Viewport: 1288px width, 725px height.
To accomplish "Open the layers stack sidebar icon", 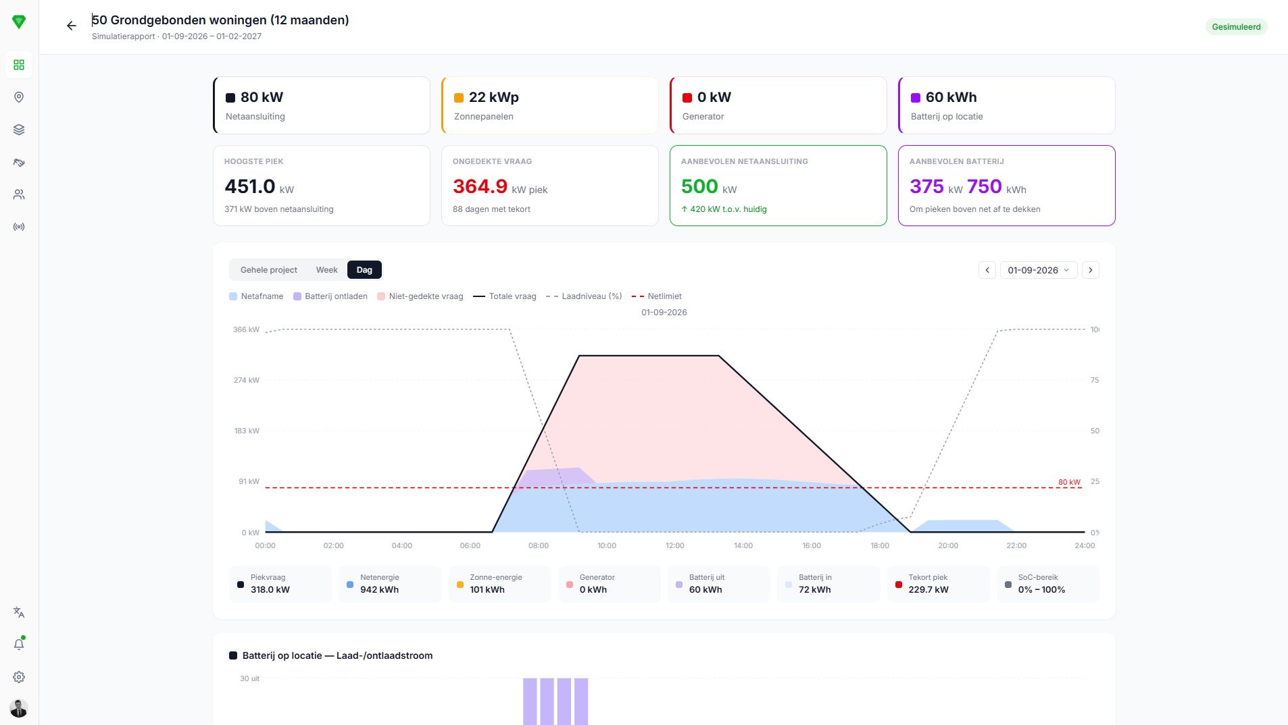I will (x=19, y=130).
